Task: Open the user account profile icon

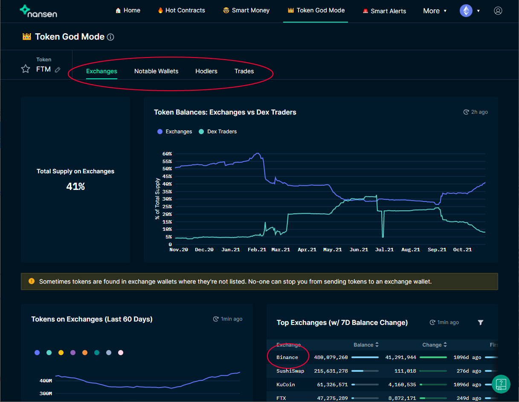Action: click(498, 11)
